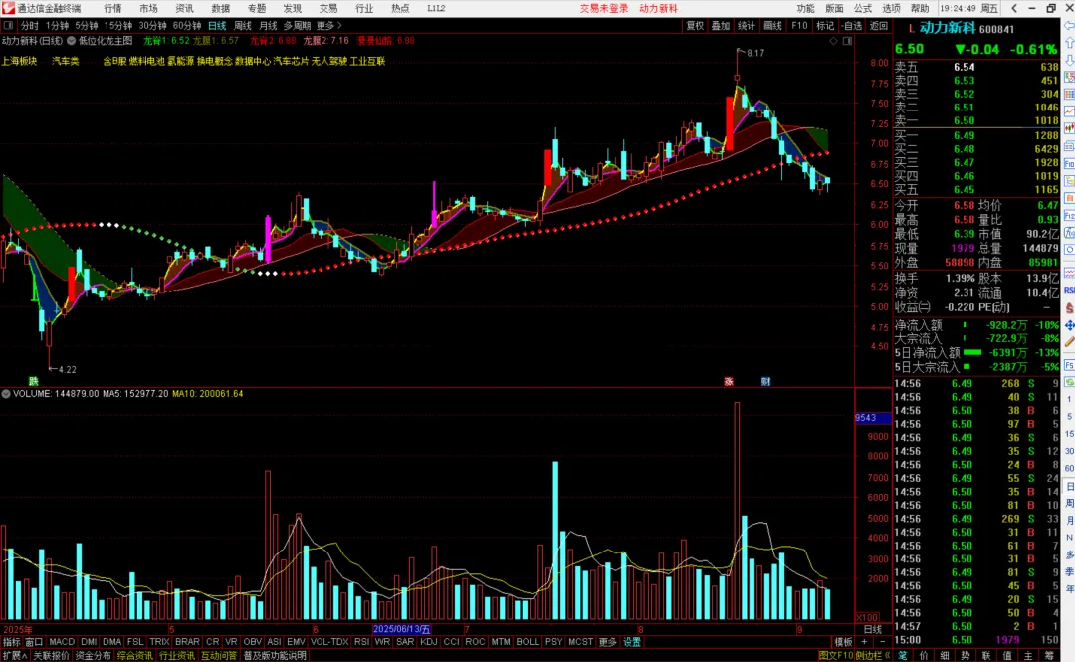Click the line chart icon in sidebar

pos(1069,111)
